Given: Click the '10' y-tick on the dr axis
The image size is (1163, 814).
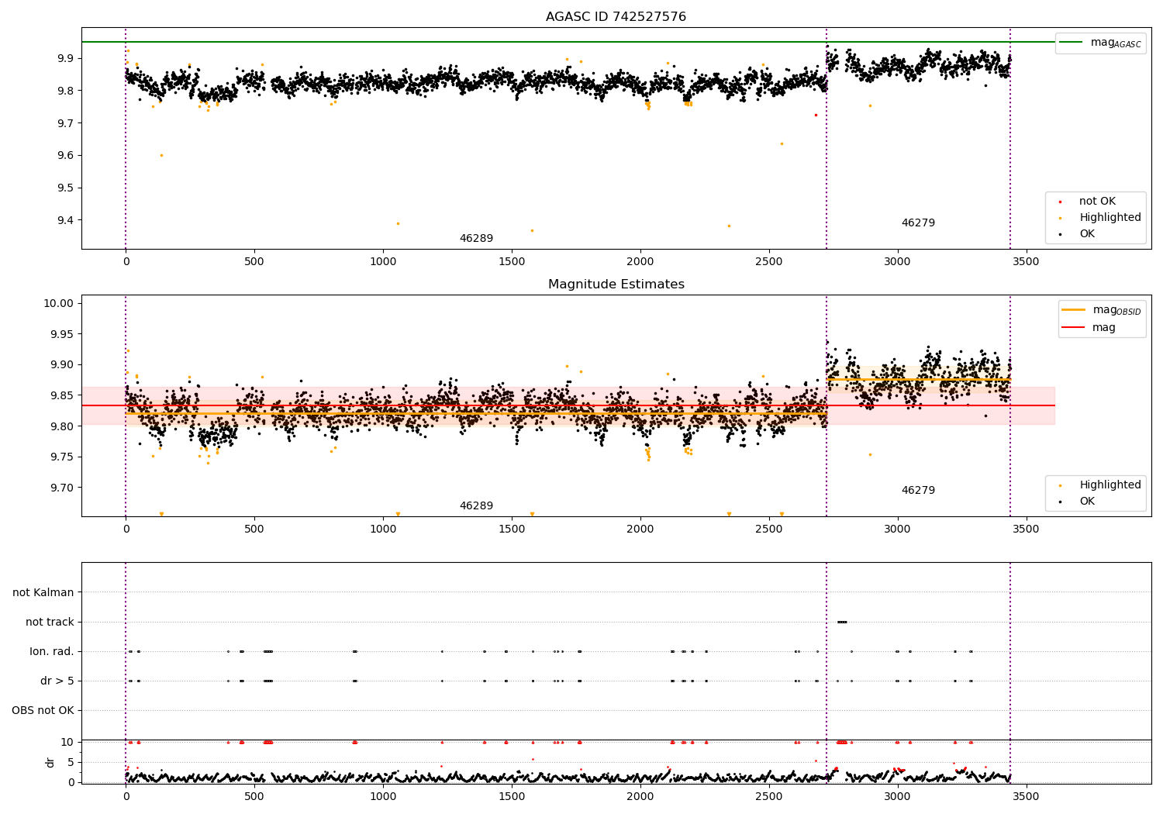Looking at the screenshot, I should [68, 743].
